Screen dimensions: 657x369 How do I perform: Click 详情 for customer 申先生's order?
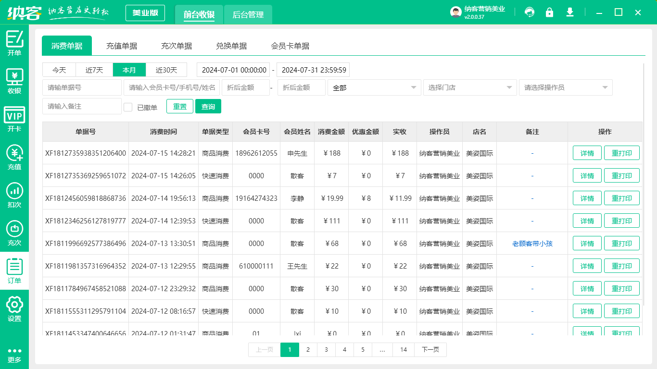tap(587, 153)
